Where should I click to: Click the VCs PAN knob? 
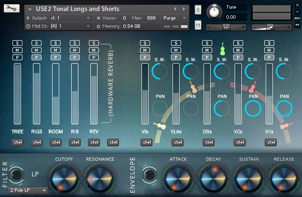(x=253, y=109)
